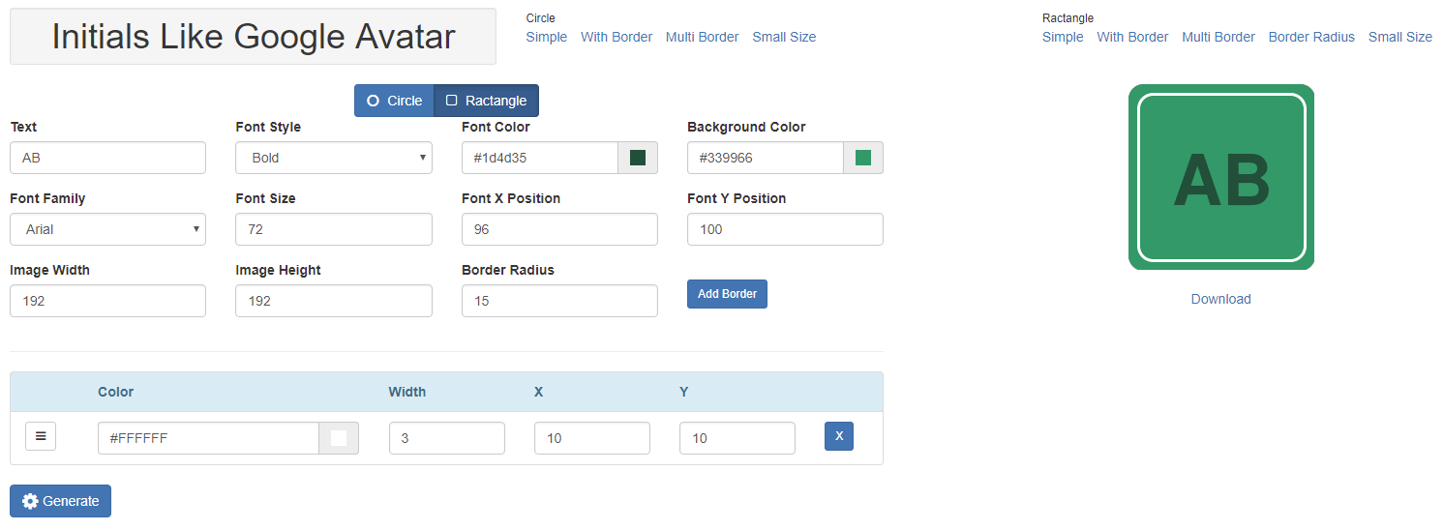The image size is (1444, 530).
Task: Click the Generate button
Action: pyautogui.click(x=60, y=501)
